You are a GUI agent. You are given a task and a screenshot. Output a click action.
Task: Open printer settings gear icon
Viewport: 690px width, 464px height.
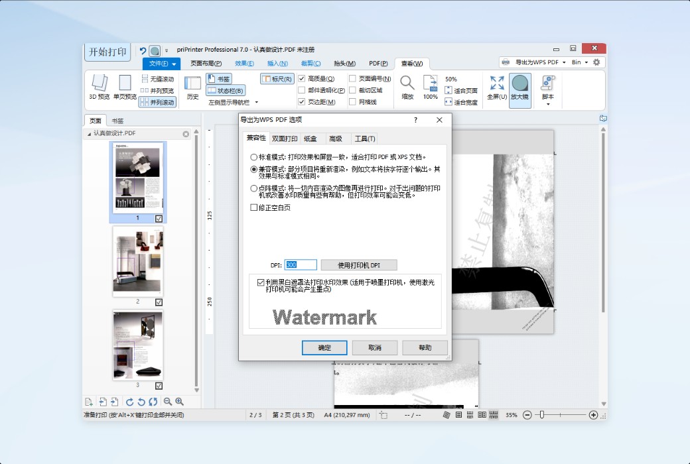tap(596, 62)
